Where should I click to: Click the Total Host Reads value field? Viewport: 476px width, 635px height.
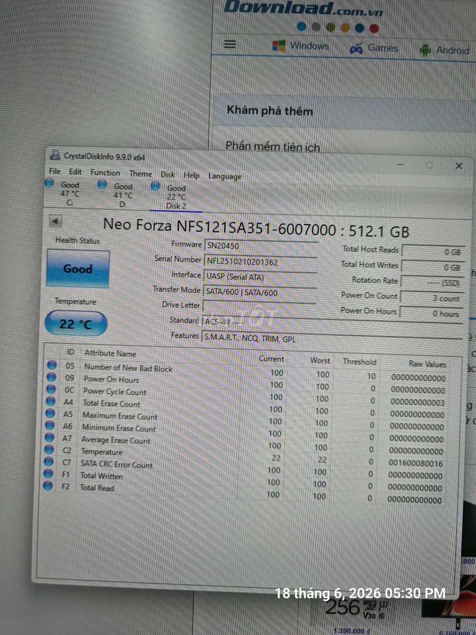pyautogui.click(x=433, y=252)
